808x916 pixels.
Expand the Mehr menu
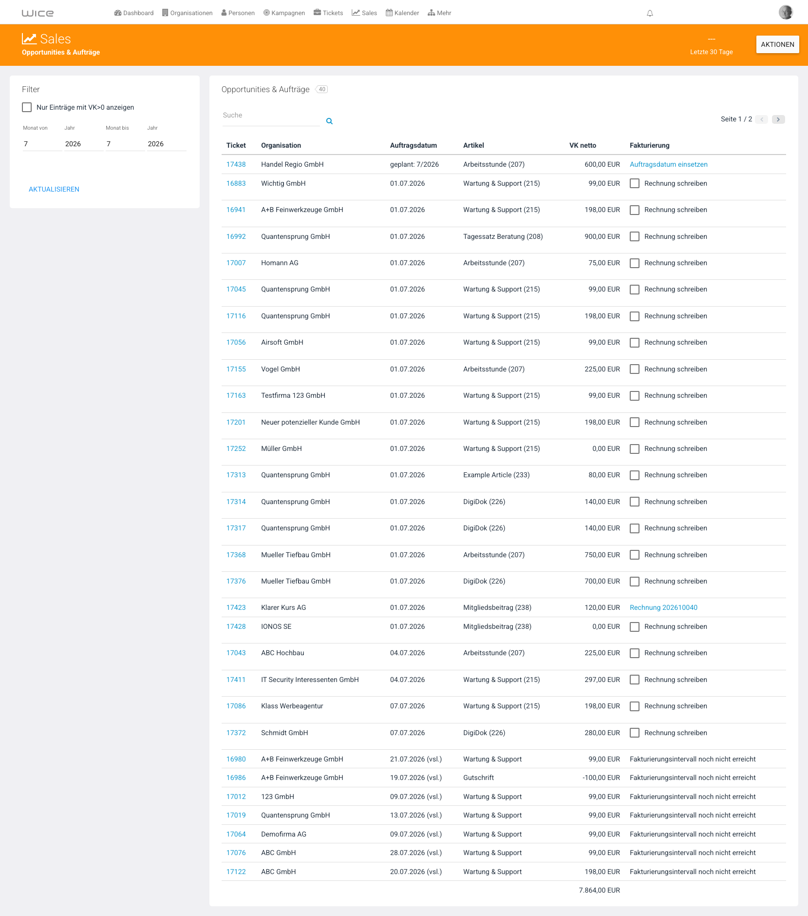tap(439, 13)
